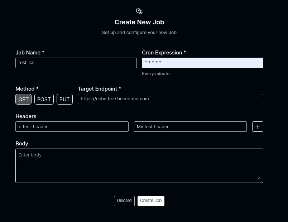Click the 'Create New Job' heading
Screen dimensions: 288x222
click(139, 22)
